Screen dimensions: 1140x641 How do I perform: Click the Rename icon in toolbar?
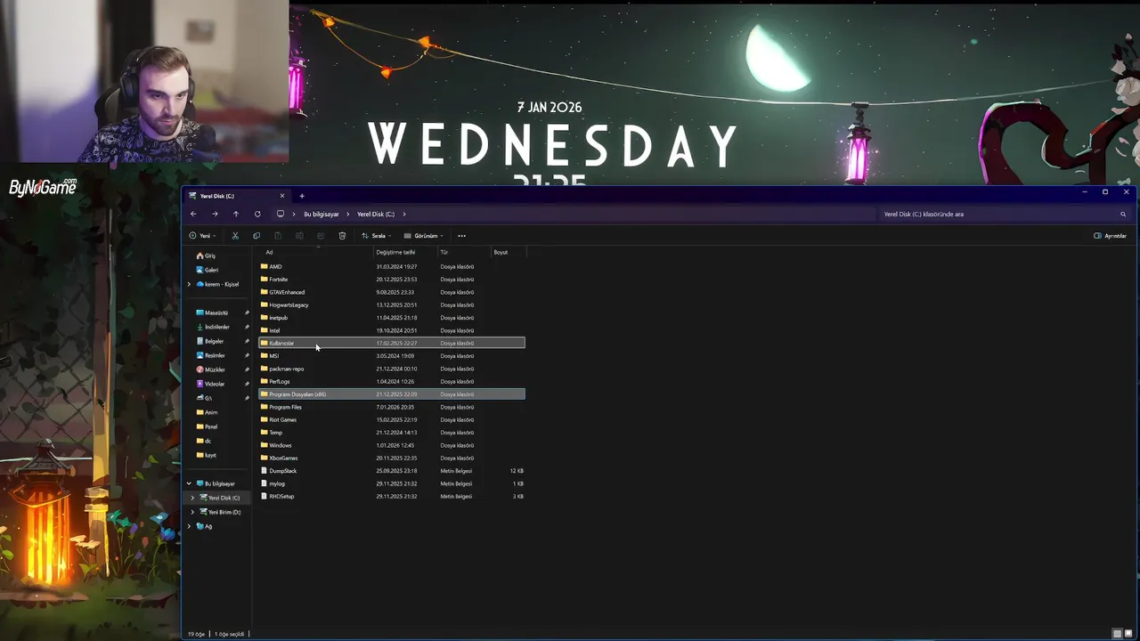(299, 236)
